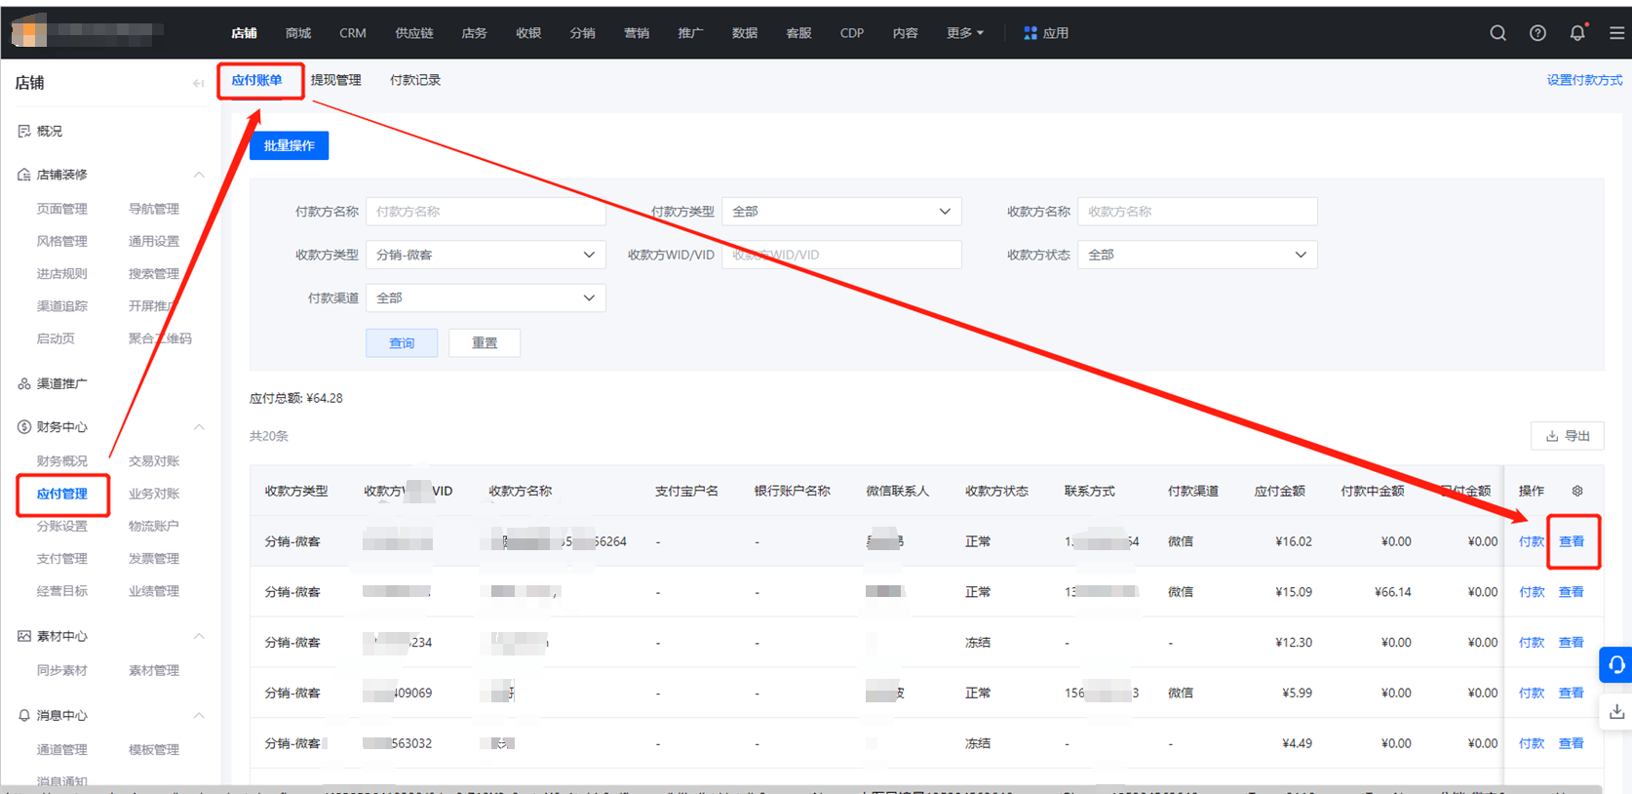Collapse the 消息中心 section
This screenshot has width=1632, height=794.
point(199,715)
